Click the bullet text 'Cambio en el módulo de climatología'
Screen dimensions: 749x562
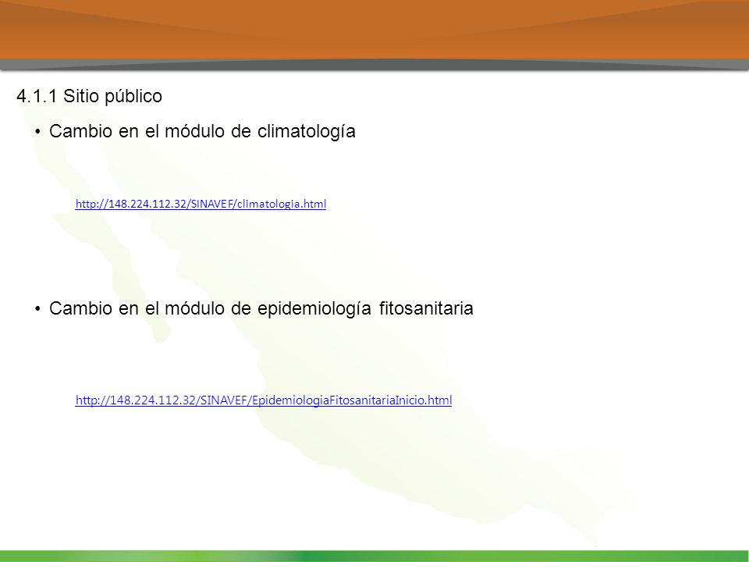point(202,131)
